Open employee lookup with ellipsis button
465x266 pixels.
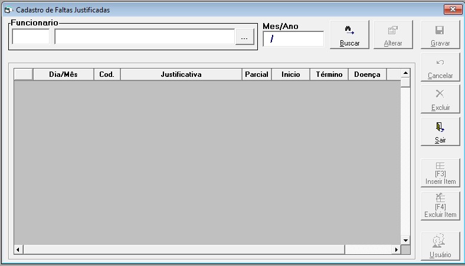tap(244, 37)
